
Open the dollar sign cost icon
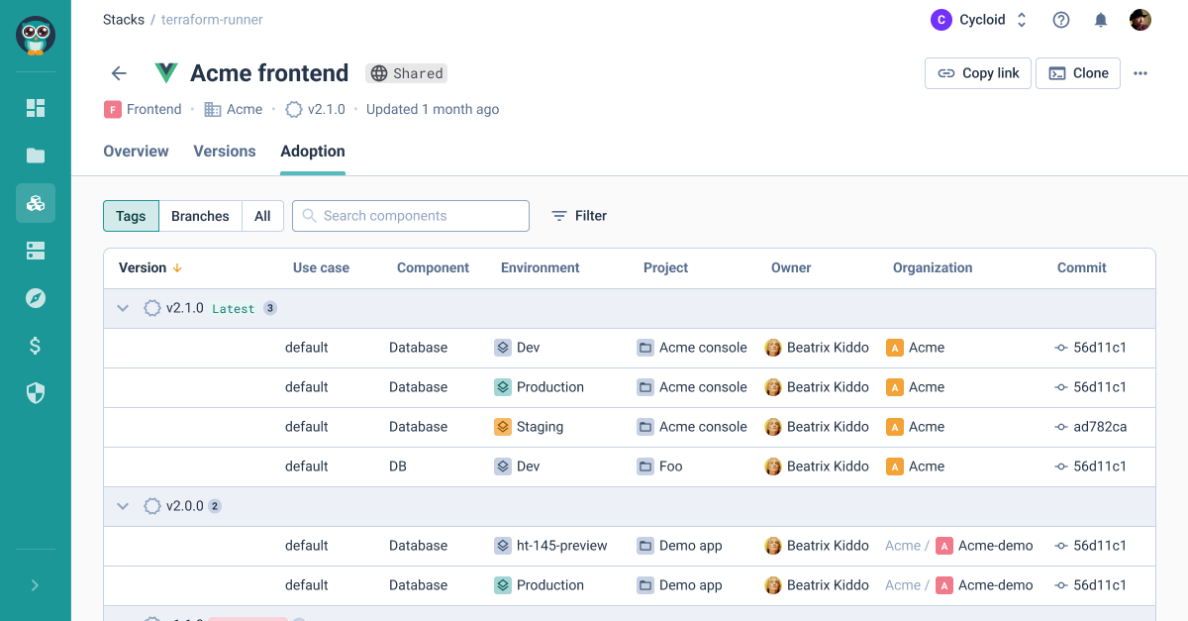pos(36,346)
